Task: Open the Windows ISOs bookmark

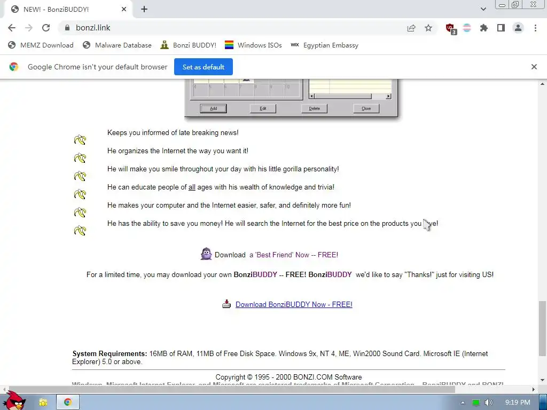Action: tap(253, 45)
